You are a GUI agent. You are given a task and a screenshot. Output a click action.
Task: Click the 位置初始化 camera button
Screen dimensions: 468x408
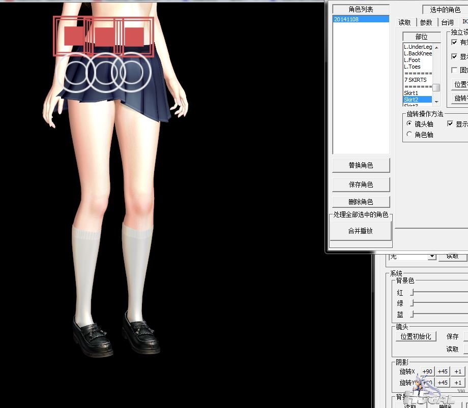pyautogui.click(x=416, y=336)
